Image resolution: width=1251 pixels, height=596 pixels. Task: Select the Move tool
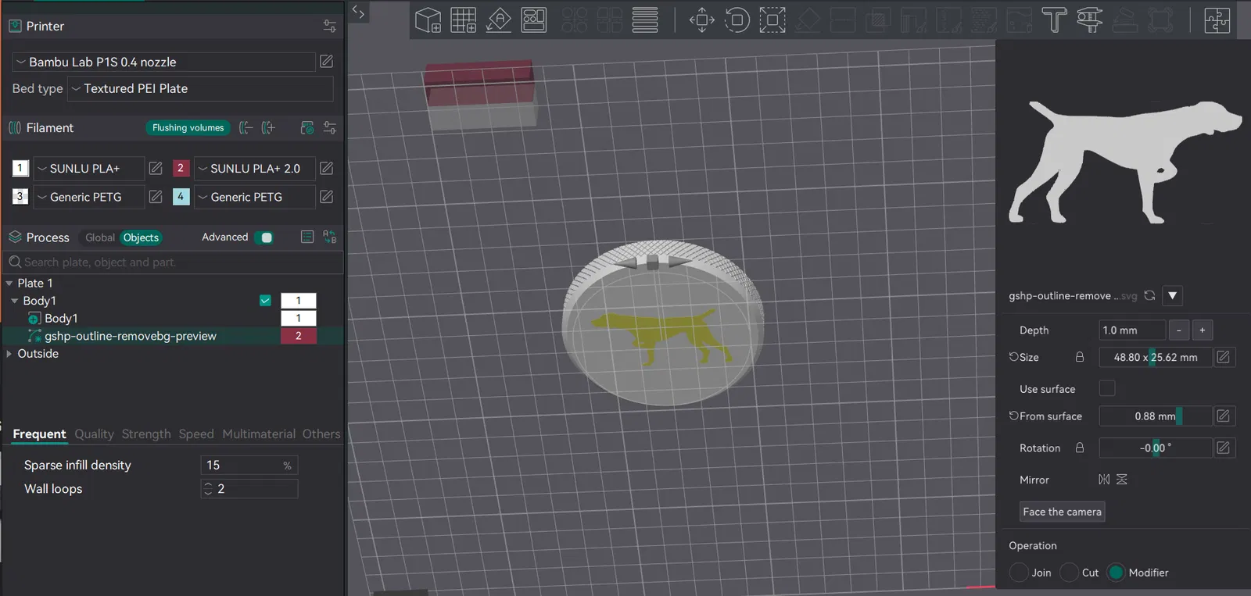pos(701,20)
